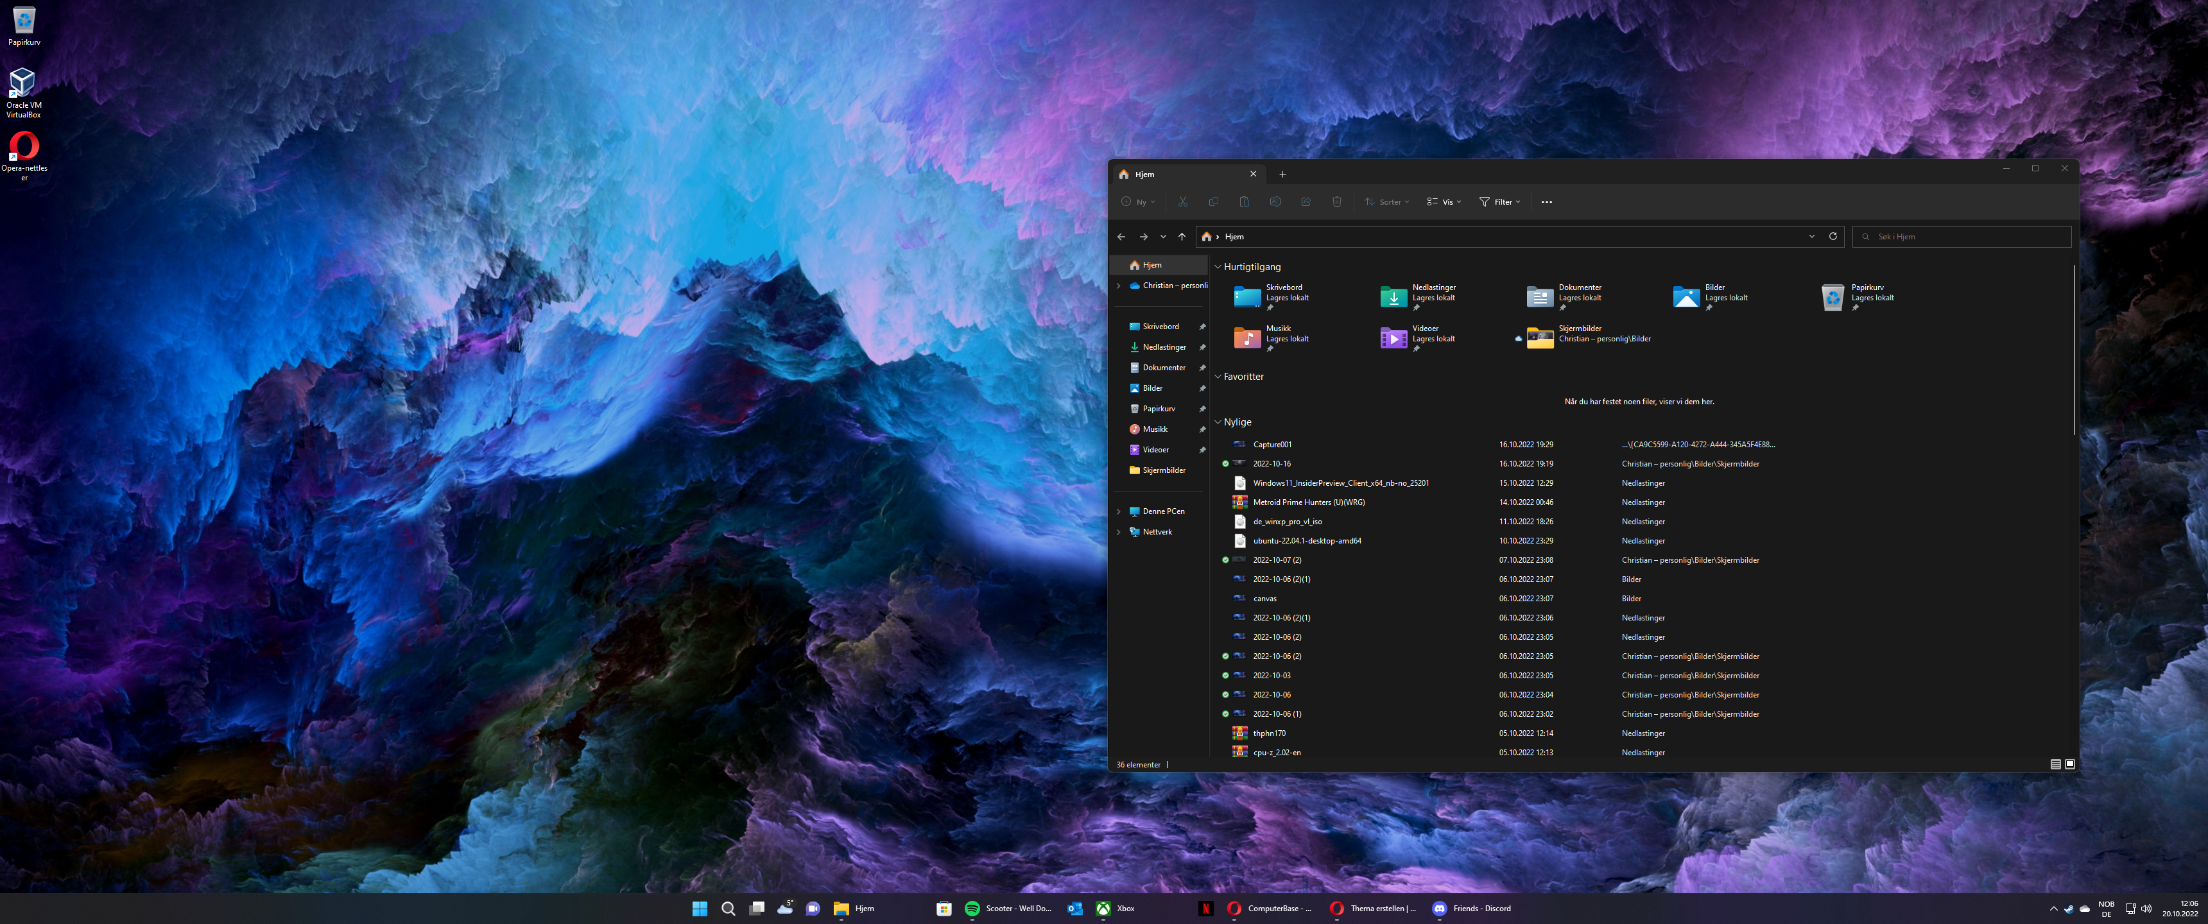Switch to ComputerBase Opera taskbar window
2208x924 pixels.
1270,909
